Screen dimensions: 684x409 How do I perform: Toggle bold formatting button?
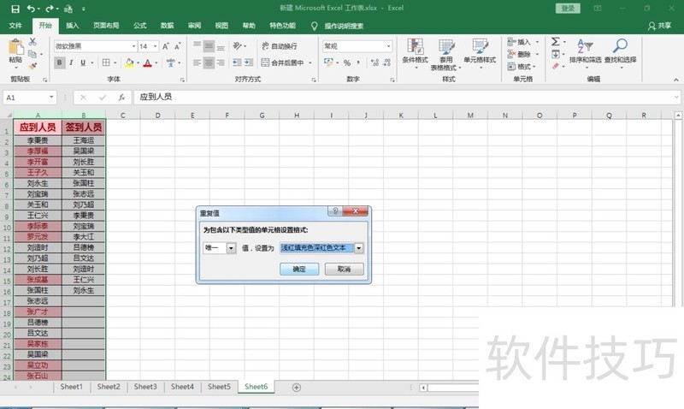pyautogui.click(x=60, y=62)
